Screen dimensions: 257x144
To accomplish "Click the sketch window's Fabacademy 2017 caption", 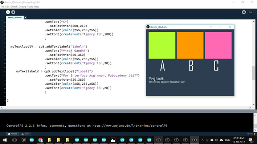I will tap(167, 82).
